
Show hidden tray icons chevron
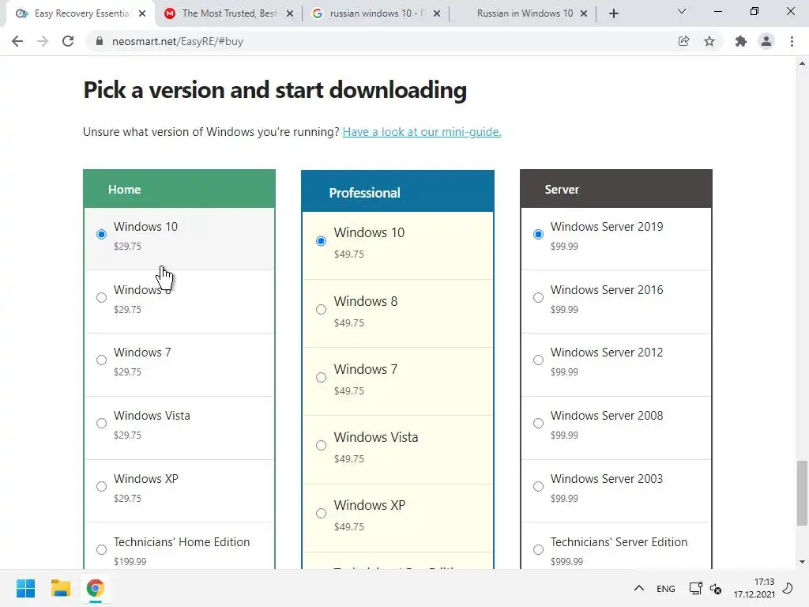(638, 588)
